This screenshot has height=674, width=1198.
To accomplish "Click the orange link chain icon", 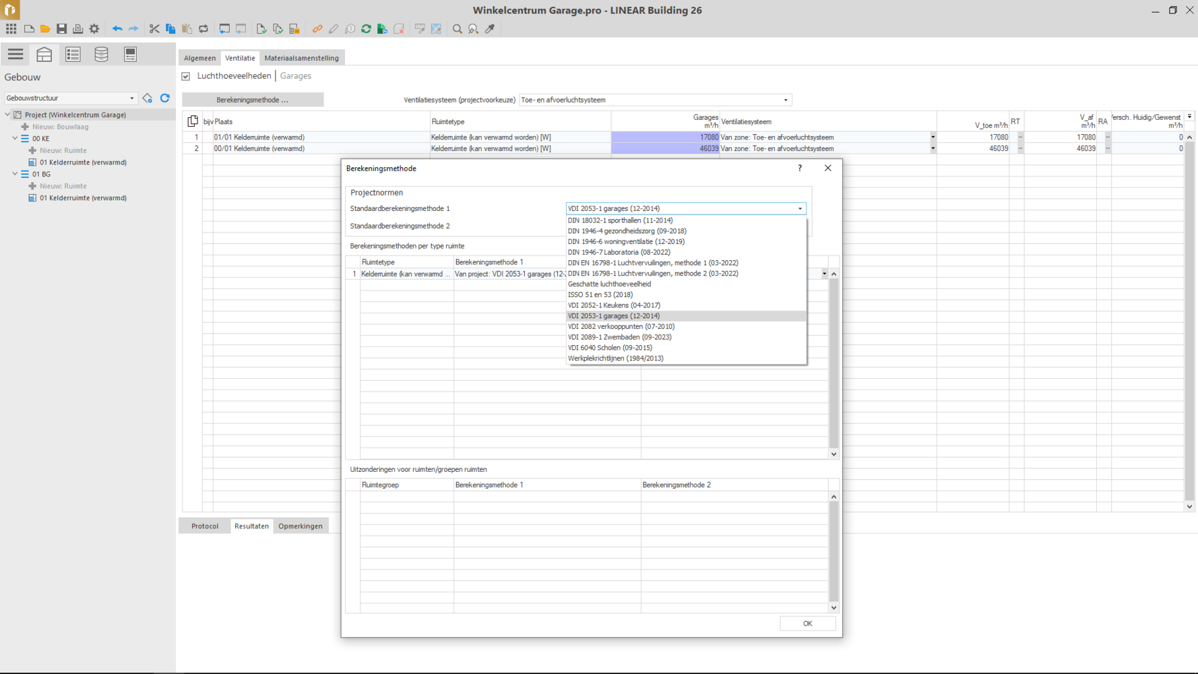I will click(x=317, y=29).
